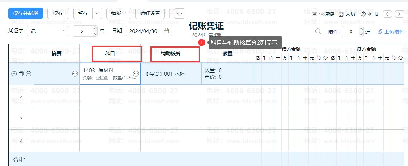Click the 余额 64.53 link

coord(102,77)
